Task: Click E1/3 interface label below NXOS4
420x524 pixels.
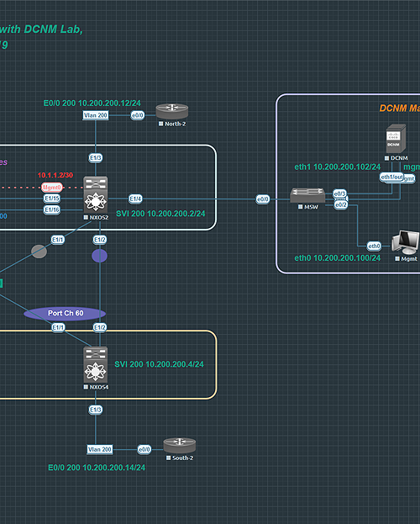Action: coord(96,410)
